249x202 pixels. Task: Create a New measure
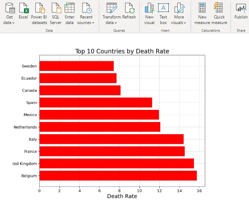click(x=202, y=8)
